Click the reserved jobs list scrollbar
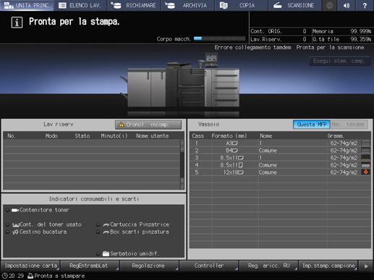The height and width of the screenshot is (280, 374). pos(182,165)
